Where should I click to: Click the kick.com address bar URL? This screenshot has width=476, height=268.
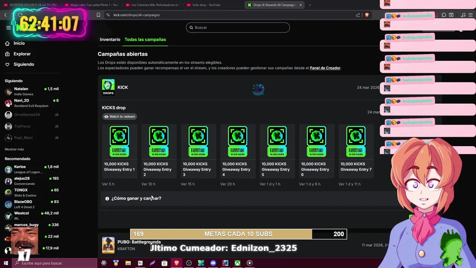coord(136,15)
